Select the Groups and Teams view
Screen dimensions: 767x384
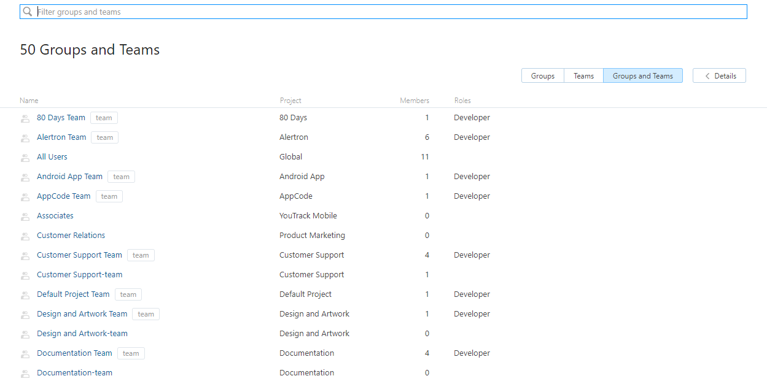click(642, 75)
